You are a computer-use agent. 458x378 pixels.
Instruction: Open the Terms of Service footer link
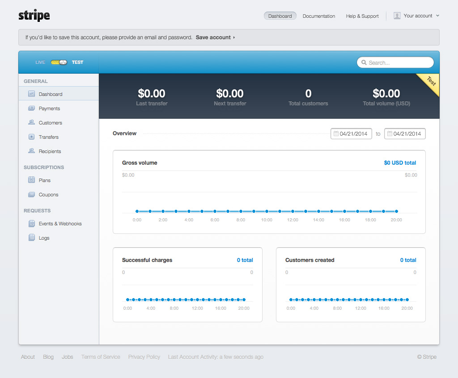pos(101,357)
